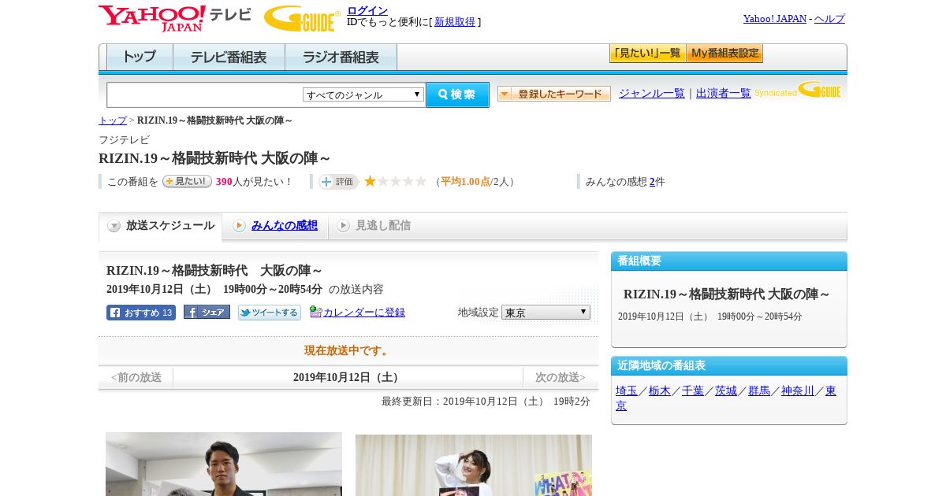The height and width of the screenshot is (496, 946).
Task: Follow the 新規取得 link
Action: 455,22
